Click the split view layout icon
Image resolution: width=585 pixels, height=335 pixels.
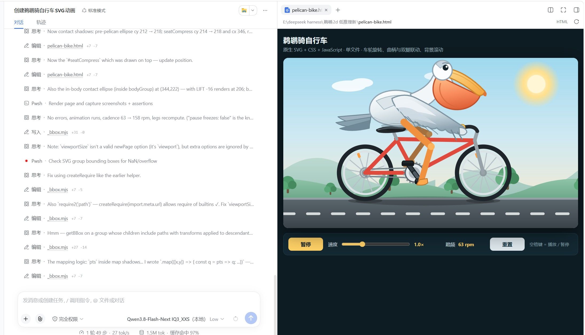point(550,10)
